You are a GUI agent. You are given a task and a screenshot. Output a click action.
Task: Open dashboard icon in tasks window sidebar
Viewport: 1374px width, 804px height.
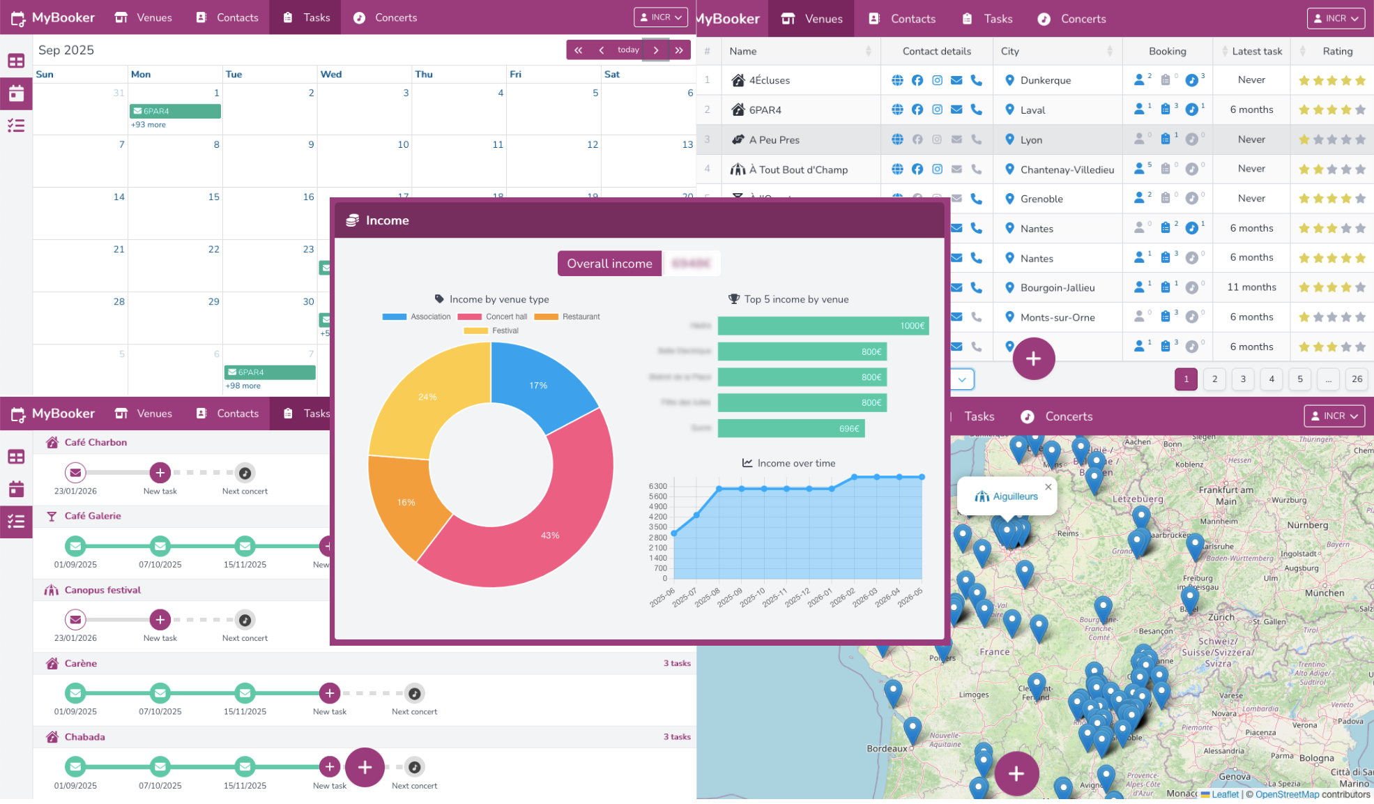16,457
